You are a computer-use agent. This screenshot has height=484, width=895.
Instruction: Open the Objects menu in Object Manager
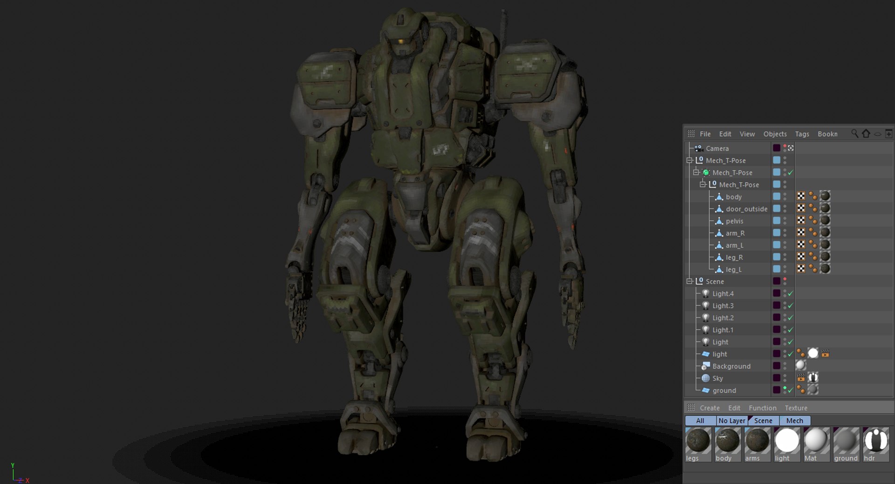point(775,134)
